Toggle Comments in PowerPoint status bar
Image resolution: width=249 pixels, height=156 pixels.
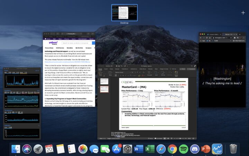(x=158, y=138)
